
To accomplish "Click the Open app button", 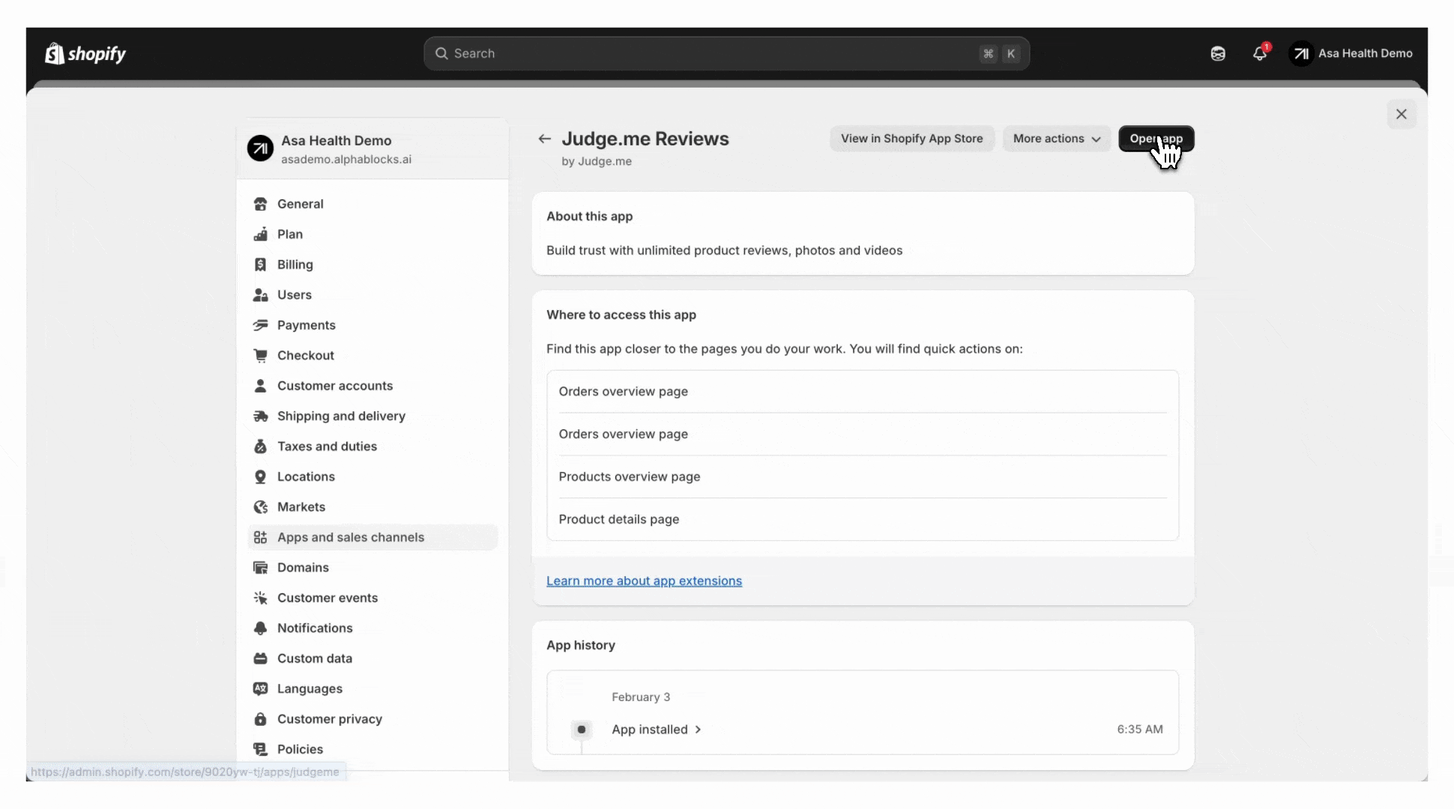I will coord(1156,139).
